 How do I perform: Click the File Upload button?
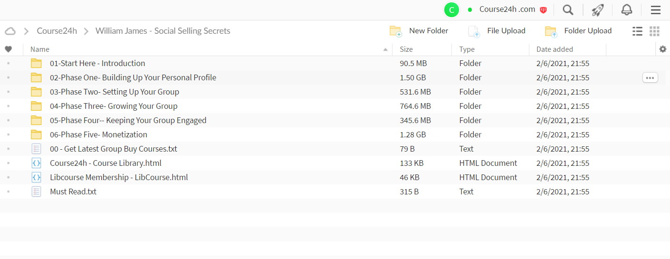[497, 31]
